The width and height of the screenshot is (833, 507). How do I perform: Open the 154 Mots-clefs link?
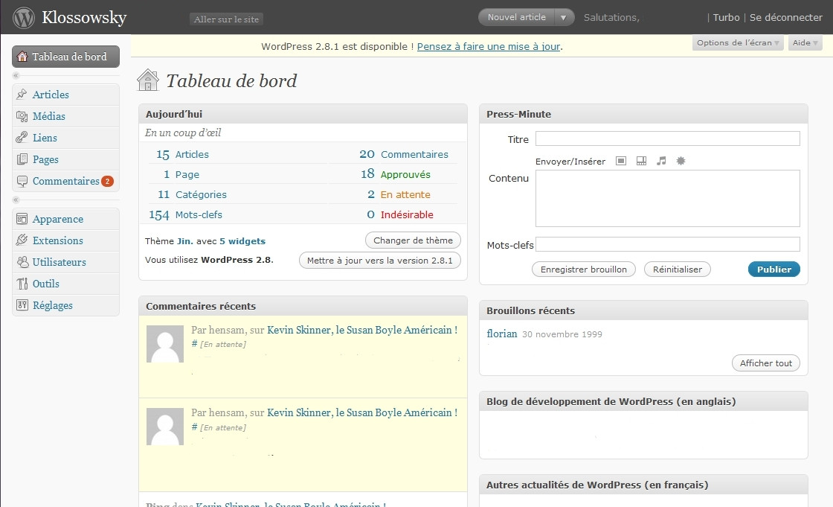pyautogui.click(x=185, y=215)
